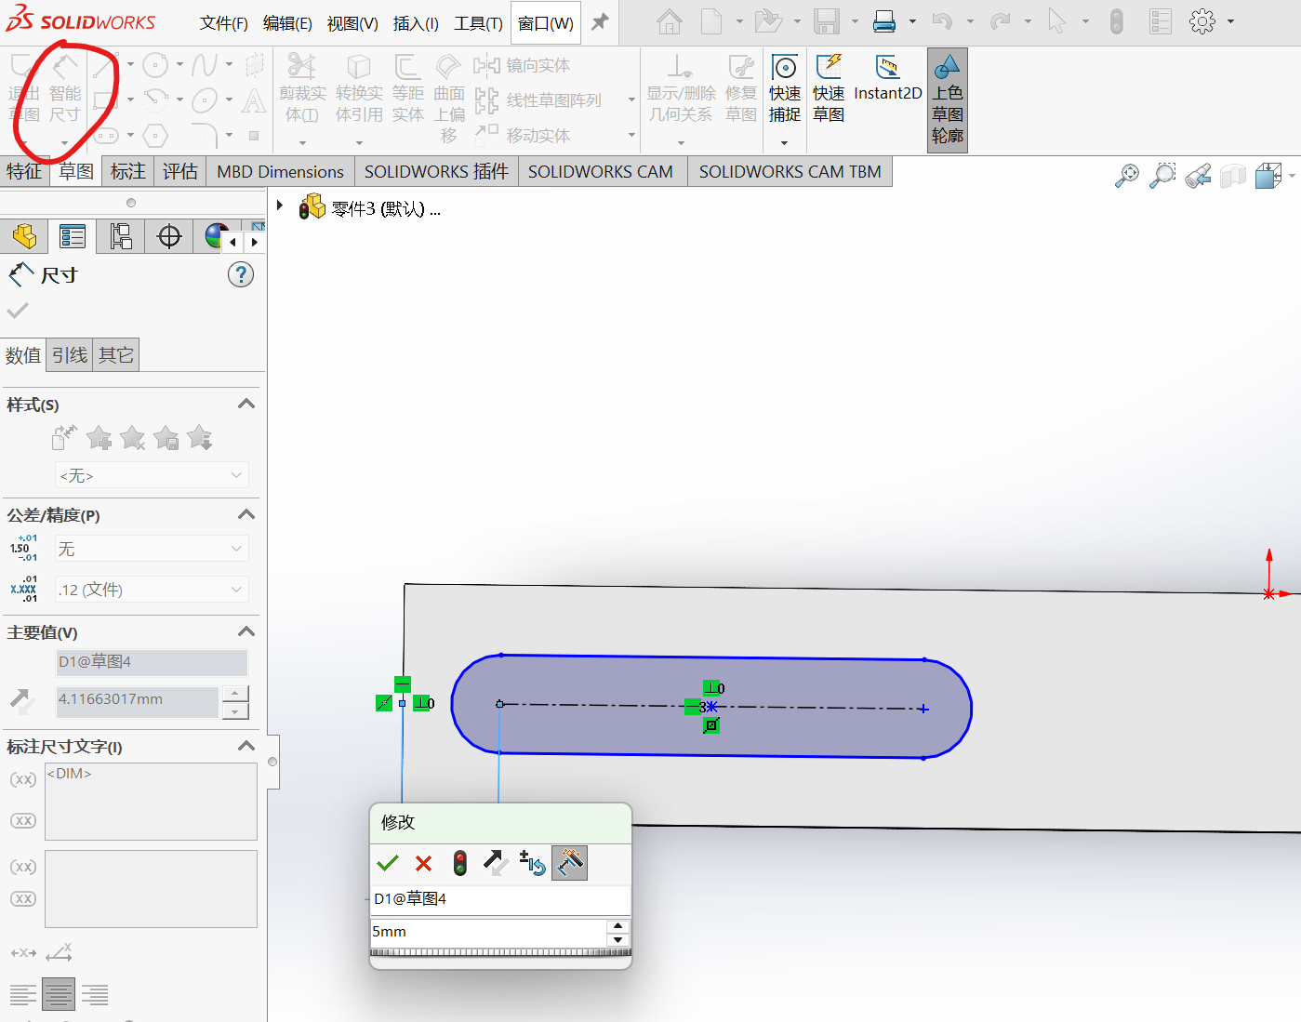Viewport: 1301px width, 1022px height.
Task: Cancel the modification with the red X
Action: [423, 864]
